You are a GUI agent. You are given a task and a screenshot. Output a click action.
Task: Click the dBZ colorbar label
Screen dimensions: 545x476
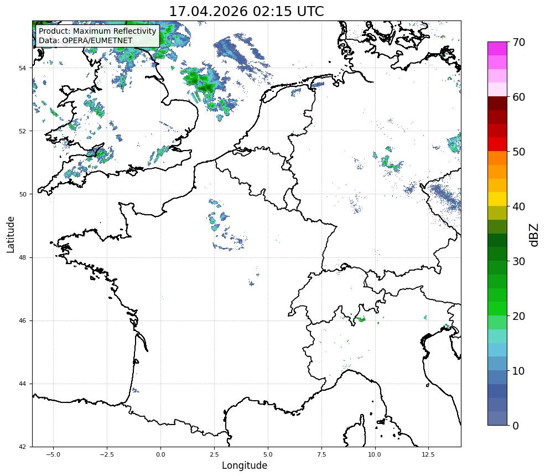click(x=534, y=235)
